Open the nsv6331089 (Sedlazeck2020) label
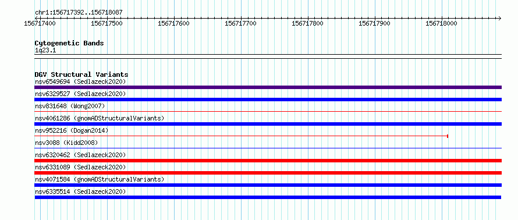 80,167
